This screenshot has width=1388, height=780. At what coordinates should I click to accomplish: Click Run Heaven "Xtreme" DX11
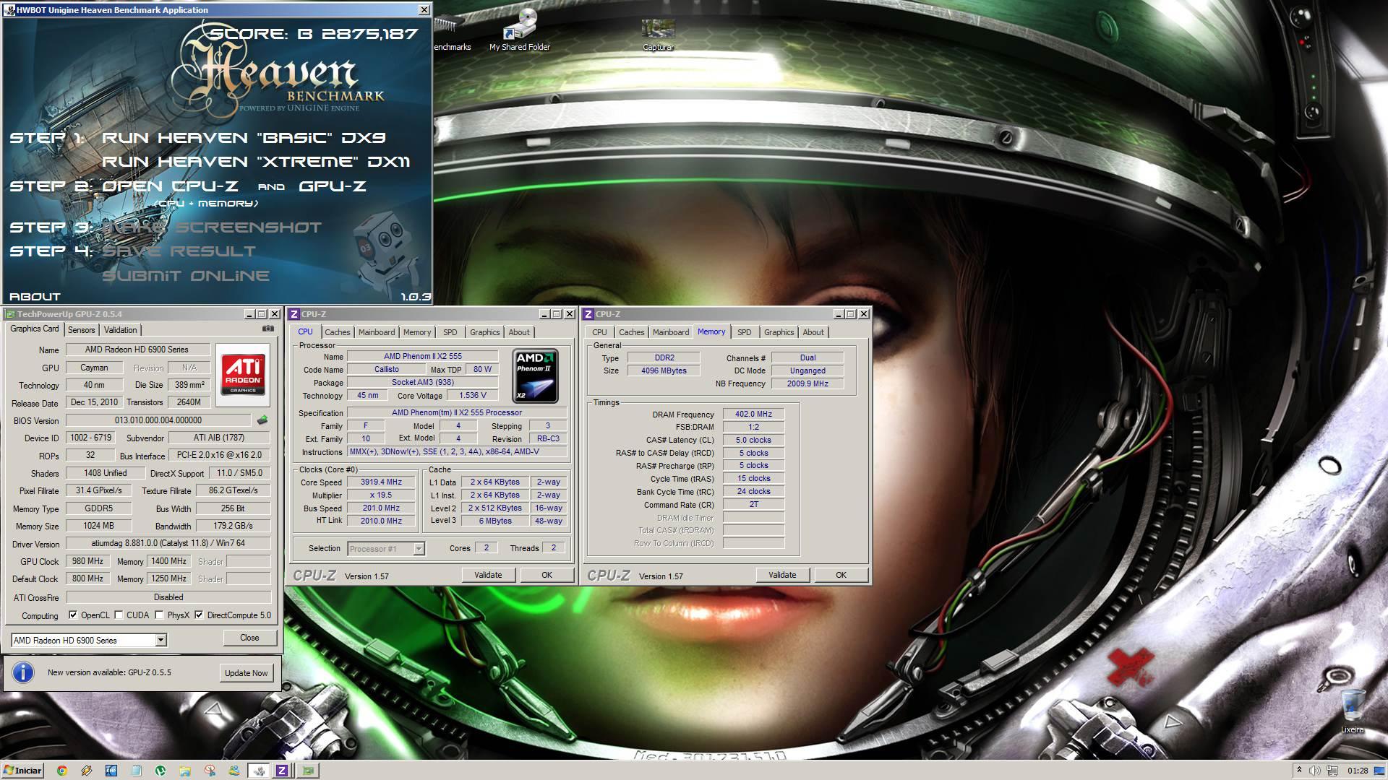click(256, 162)
